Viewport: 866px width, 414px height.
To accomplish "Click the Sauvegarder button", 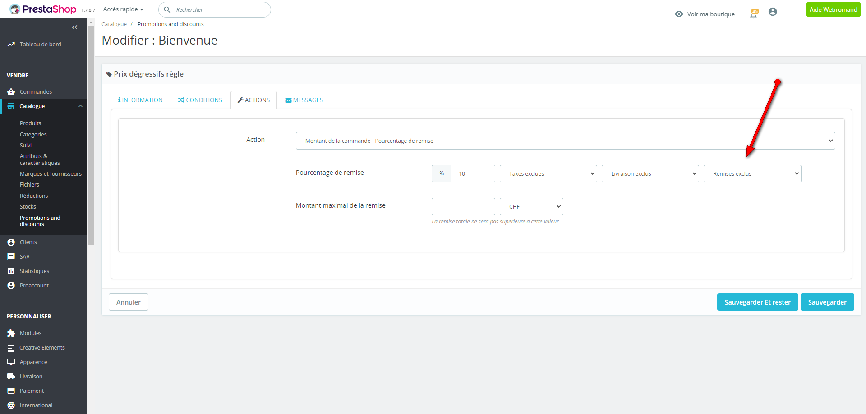I will (827, 302).
